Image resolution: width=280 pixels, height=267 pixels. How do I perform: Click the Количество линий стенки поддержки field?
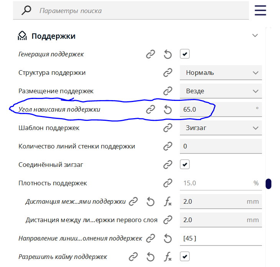[221, 147]
